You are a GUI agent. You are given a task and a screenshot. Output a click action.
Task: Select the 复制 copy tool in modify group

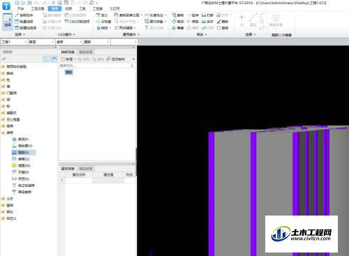[178, 15]
